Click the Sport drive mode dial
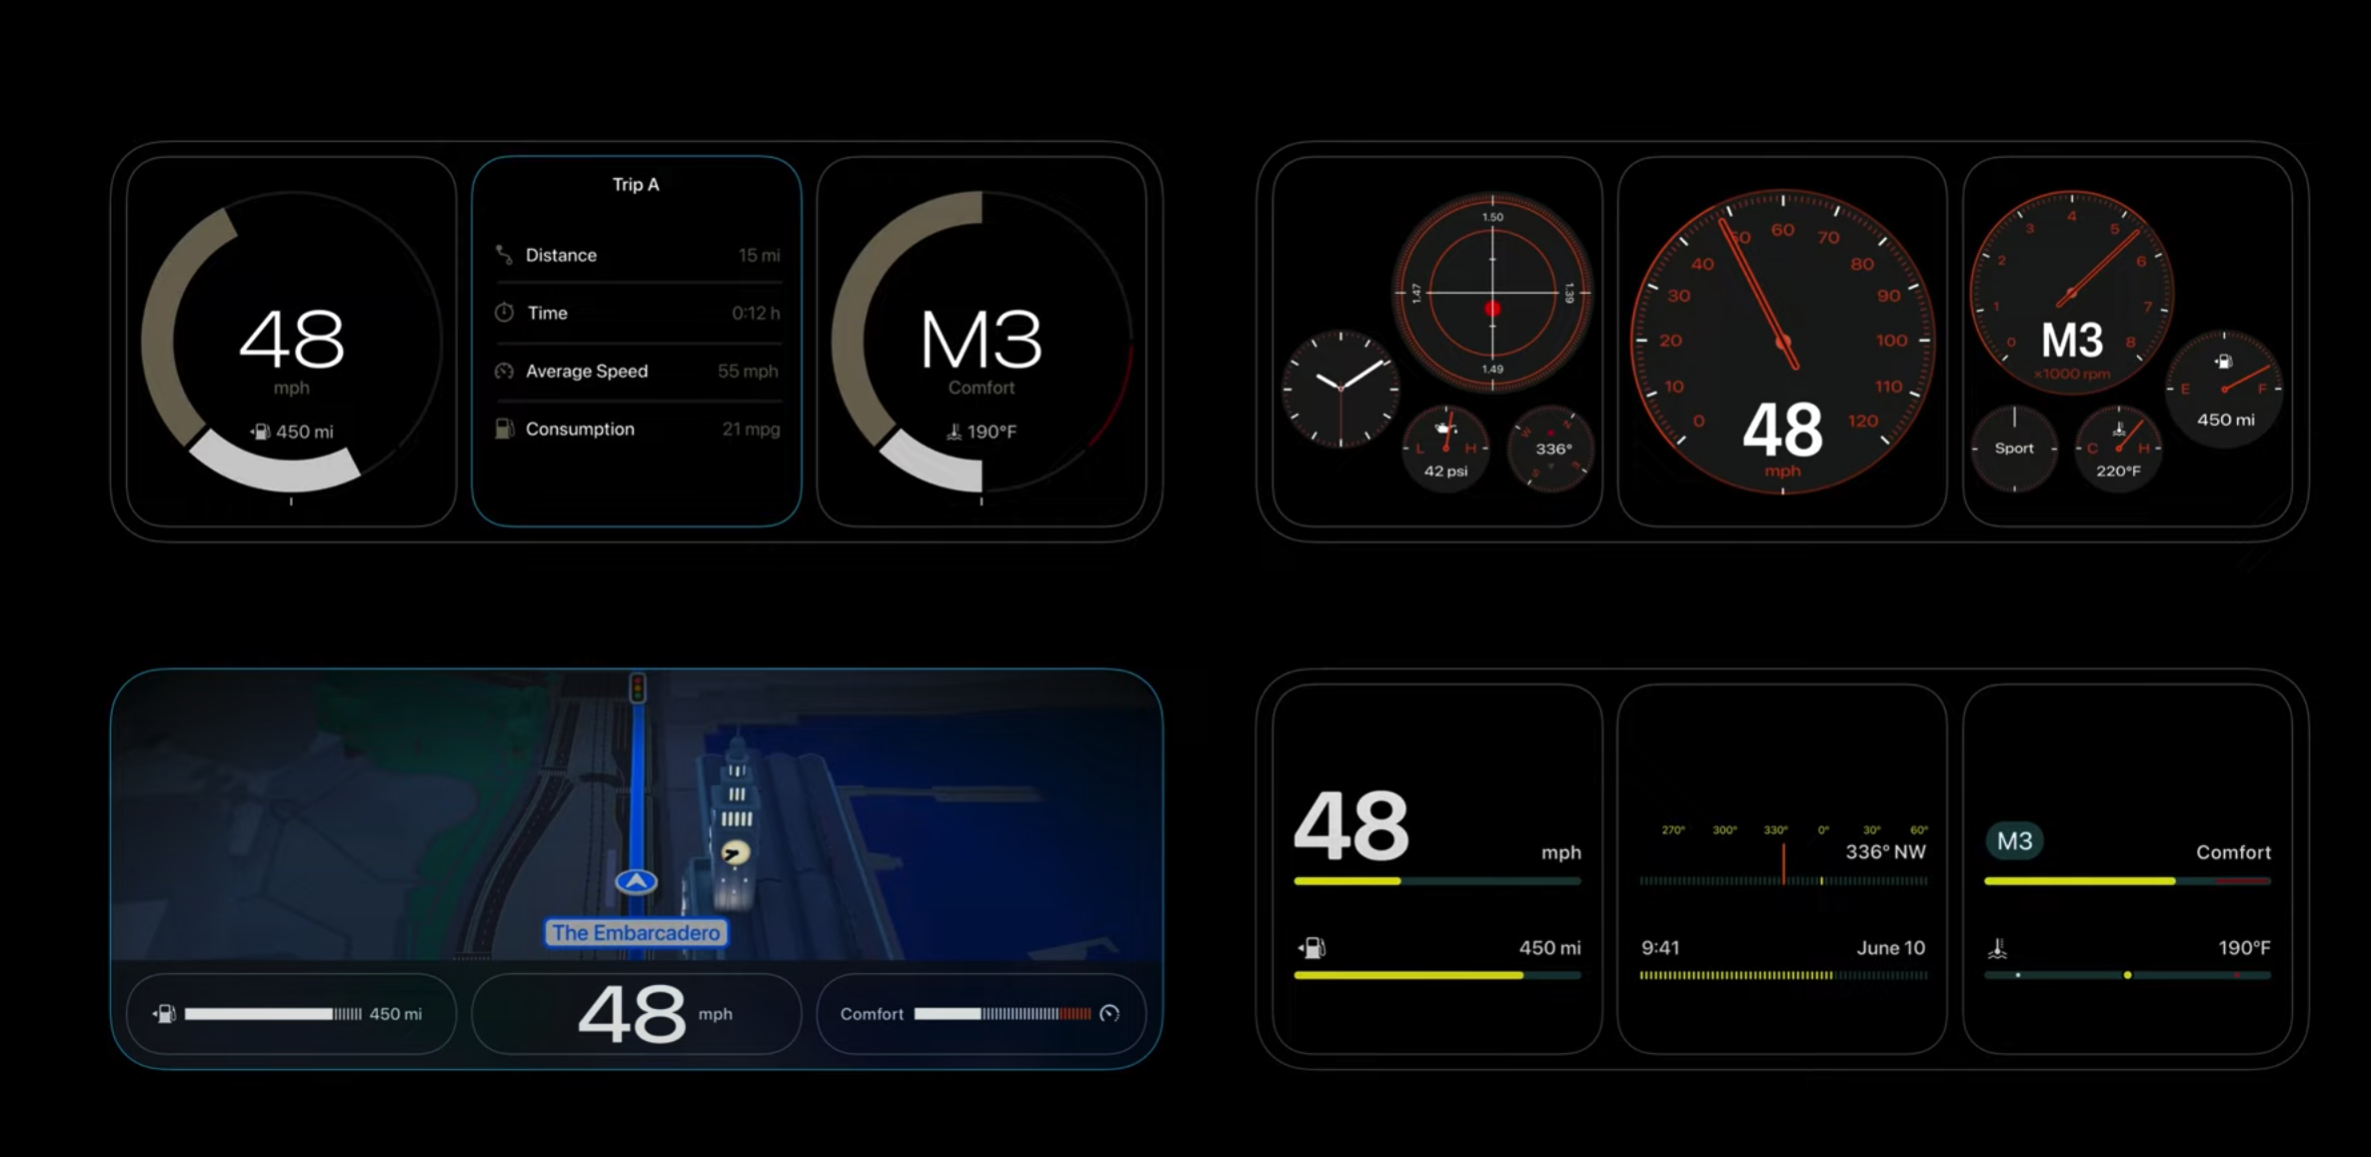2371x1157 pixels. 2014,449
